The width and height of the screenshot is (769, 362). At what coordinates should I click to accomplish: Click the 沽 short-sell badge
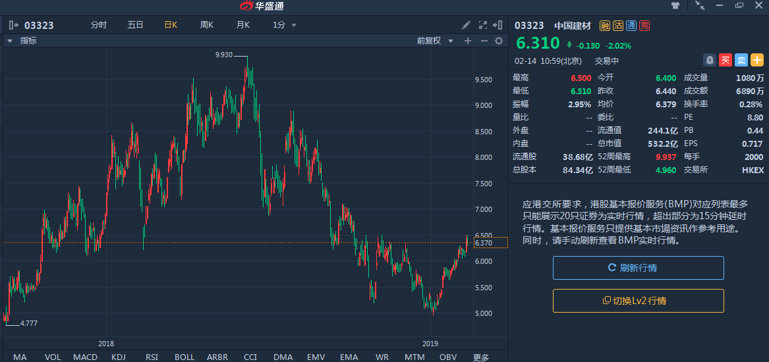[618, 26]
